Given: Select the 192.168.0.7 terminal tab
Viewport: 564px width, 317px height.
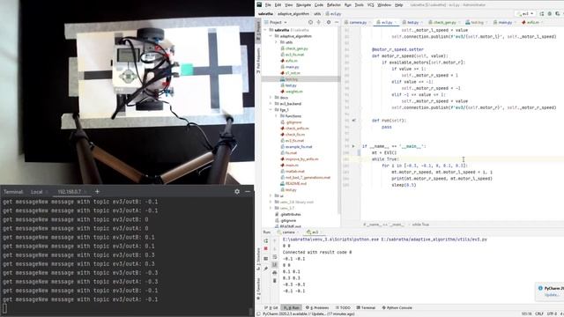Looking at the screenshot, I should [x=70, y=192].
